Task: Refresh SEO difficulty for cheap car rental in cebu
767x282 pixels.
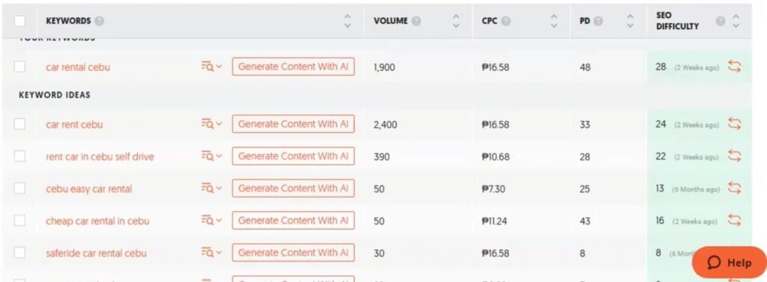Action: (734, 221)
